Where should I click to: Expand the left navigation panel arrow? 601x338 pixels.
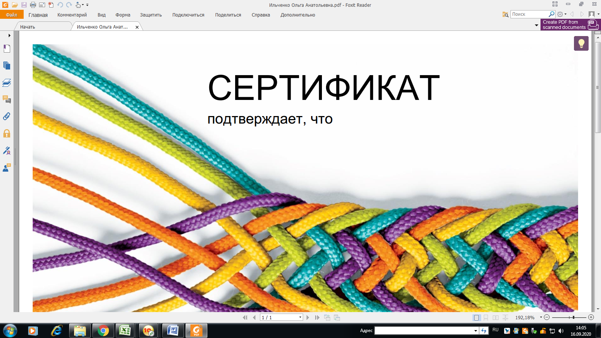click(9, 35)
